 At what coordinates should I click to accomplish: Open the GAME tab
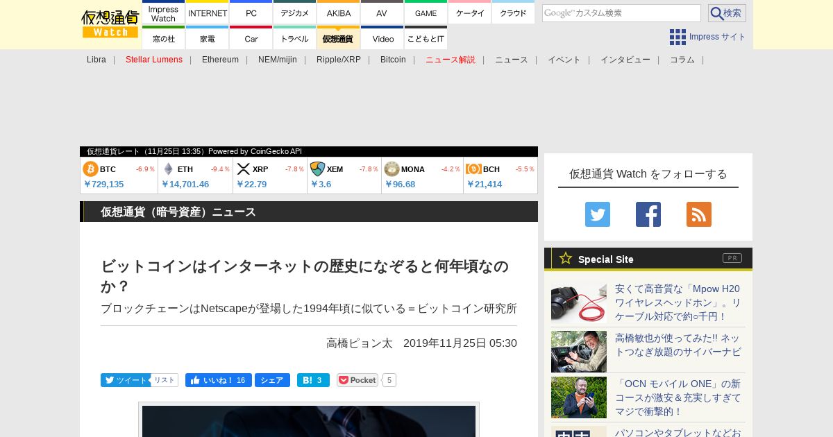pyautogui.click(x=426, y=13)
